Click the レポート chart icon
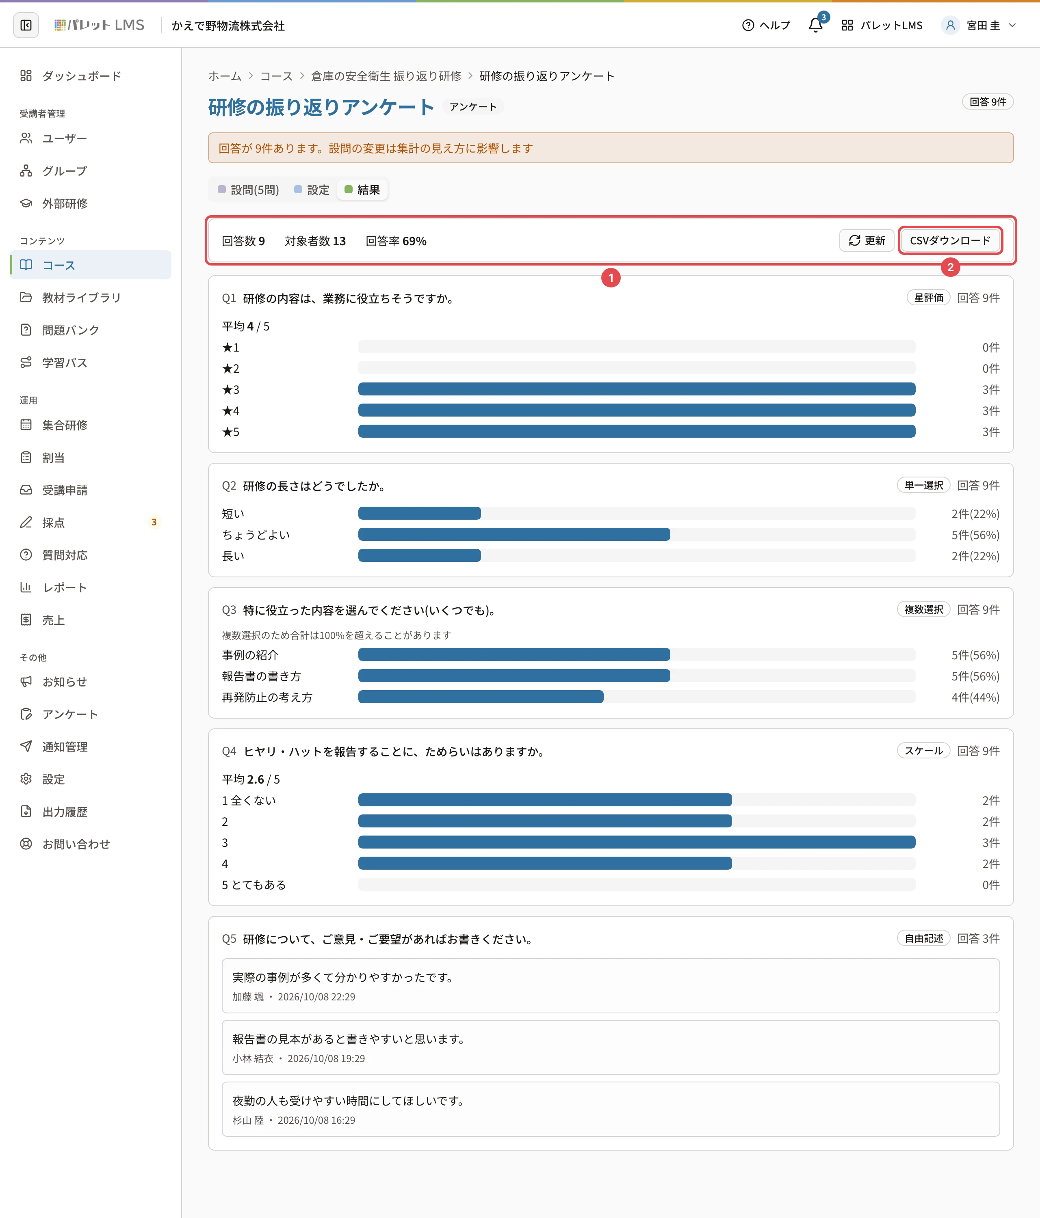The width and height of the screenshot is (1040, 1218). [26, 587]
